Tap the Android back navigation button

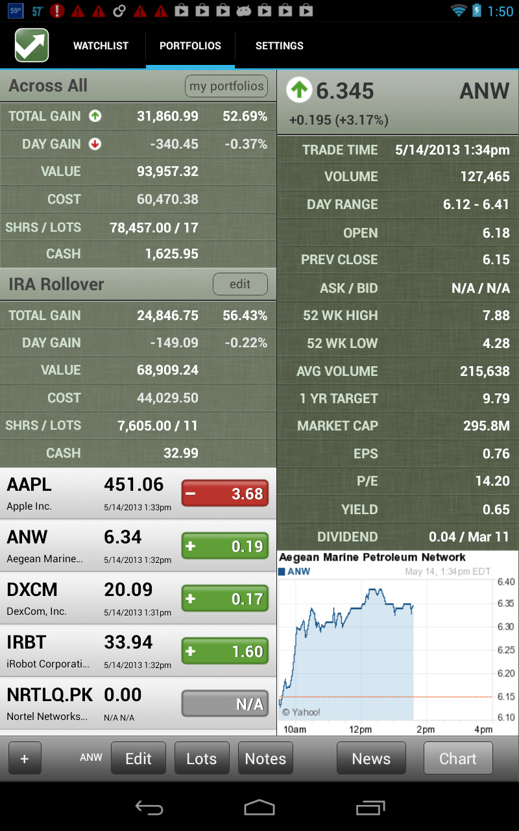pyautogui.click(x=149, y=808)
